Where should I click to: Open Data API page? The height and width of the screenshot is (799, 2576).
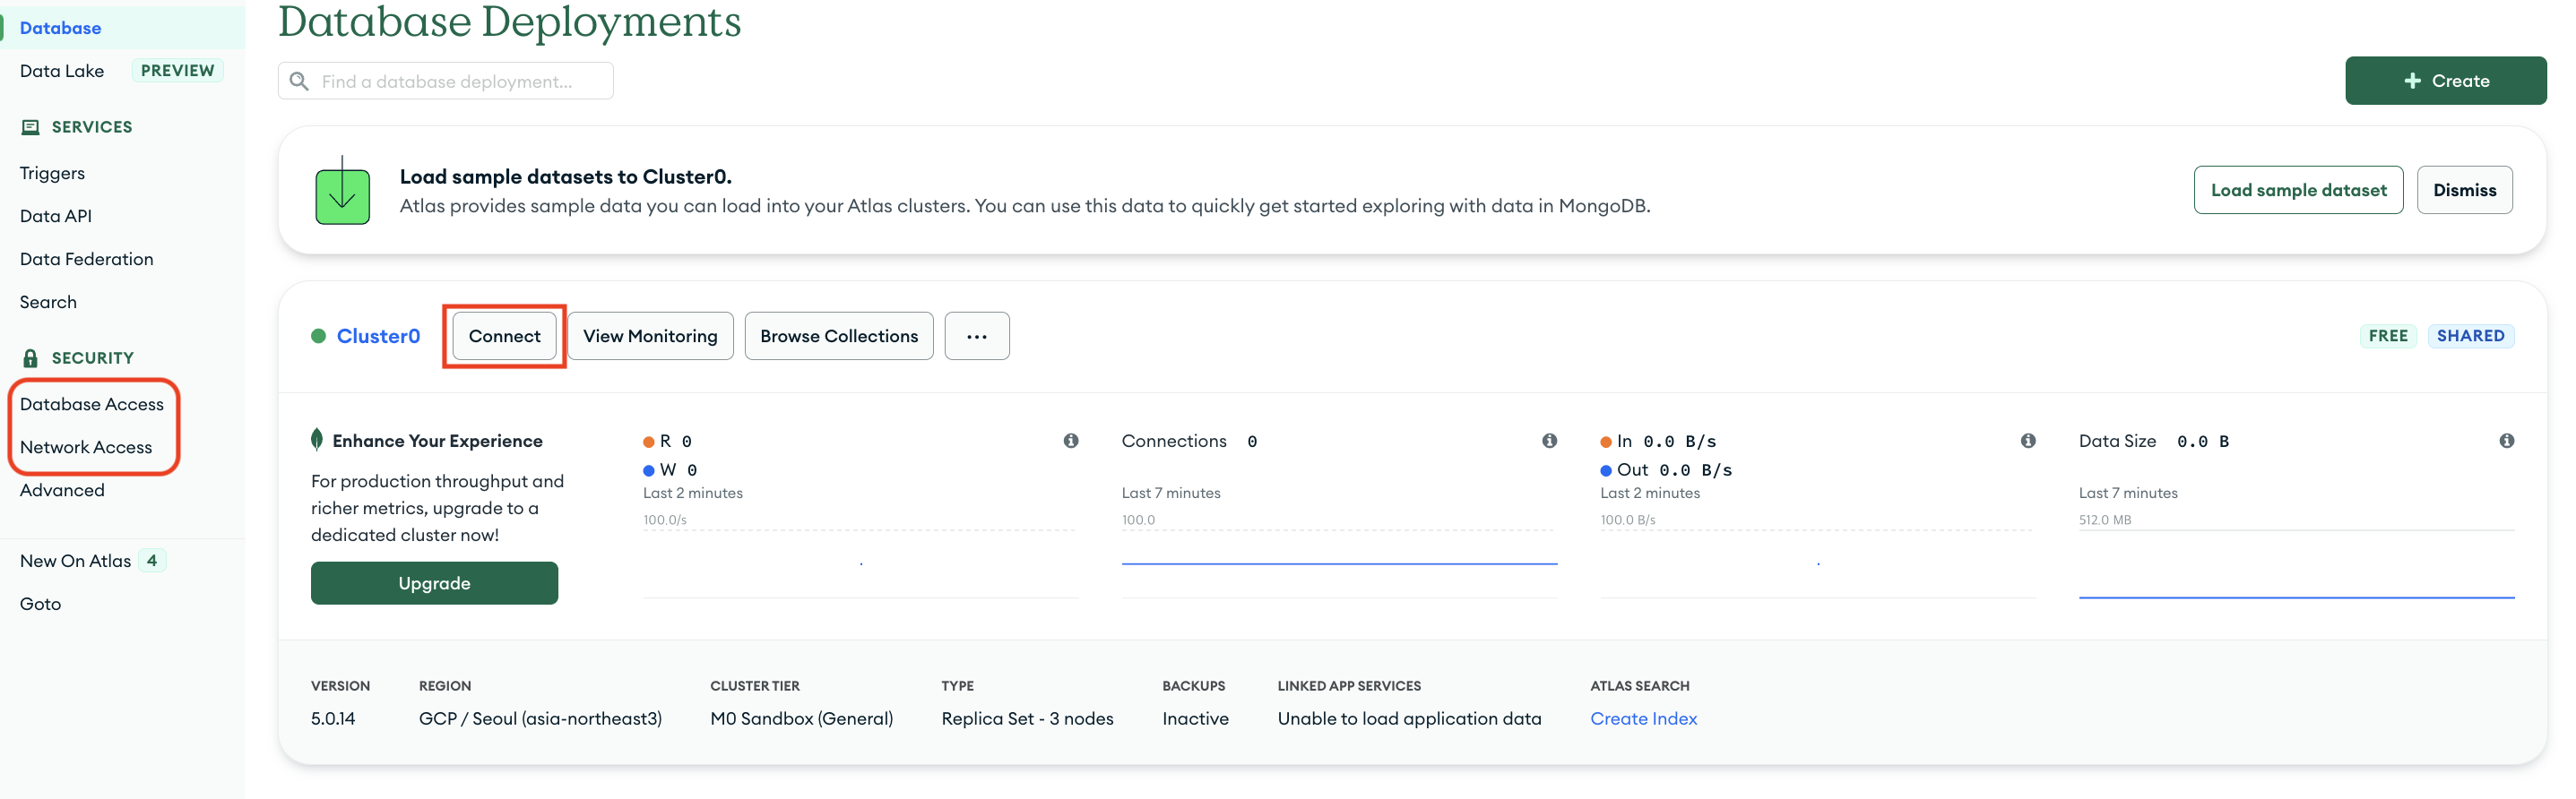[x=56, y=216]
